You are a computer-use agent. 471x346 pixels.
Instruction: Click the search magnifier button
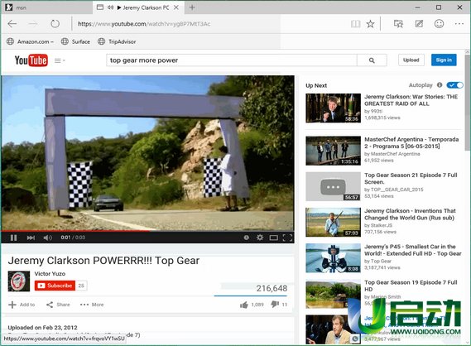click(x=372, y=60)
